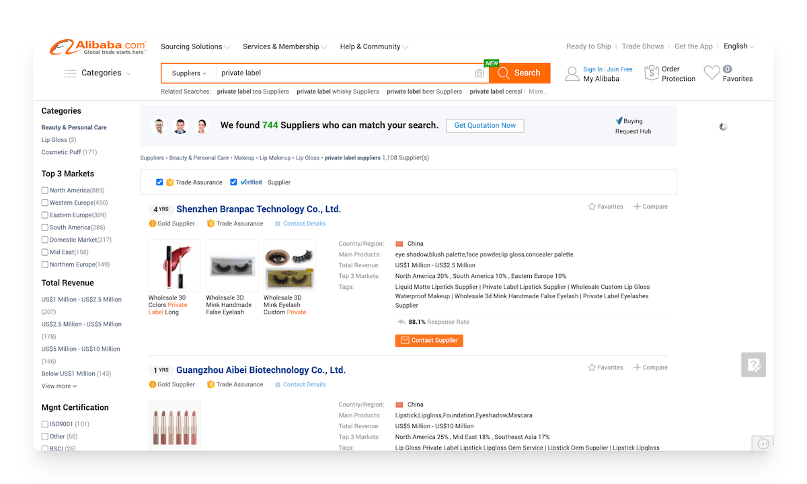Expand View more under Total Revenue
The width and height of the screenshot is (807, 484).
click(55, 386)
